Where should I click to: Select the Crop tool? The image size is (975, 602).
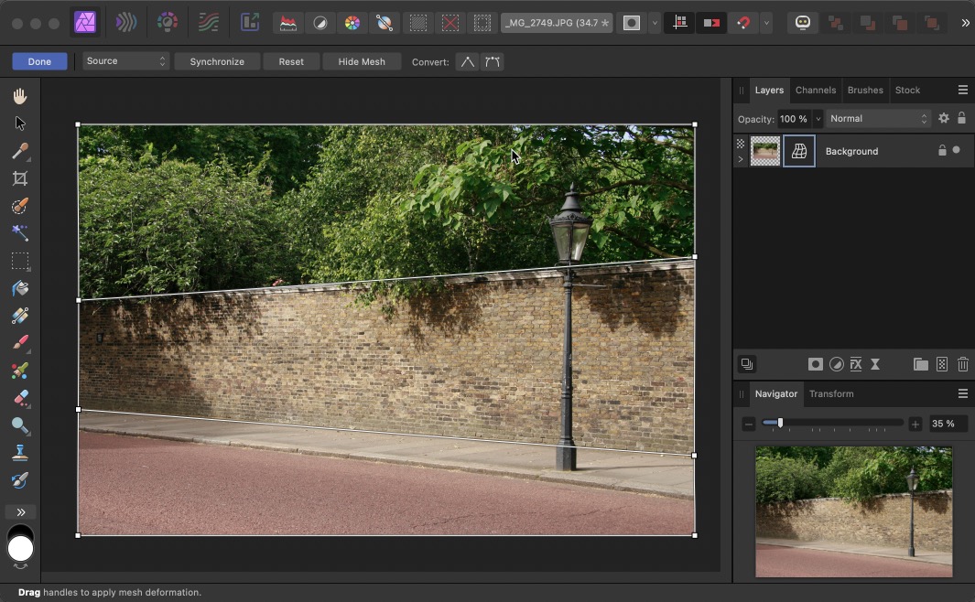point(20,178)
